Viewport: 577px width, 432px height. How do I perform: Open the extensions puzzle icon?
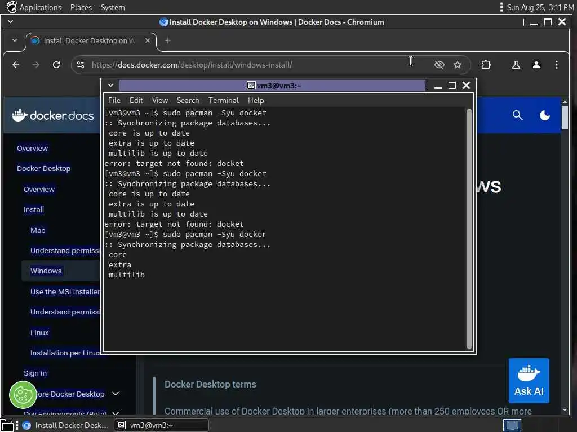click(x=486, y=65)
